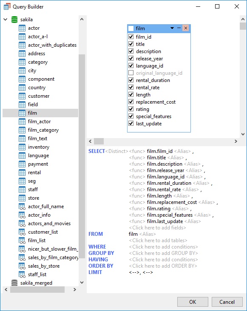
Task: Click the diagram area scroll-down arrow
Action: click(243, 134)
